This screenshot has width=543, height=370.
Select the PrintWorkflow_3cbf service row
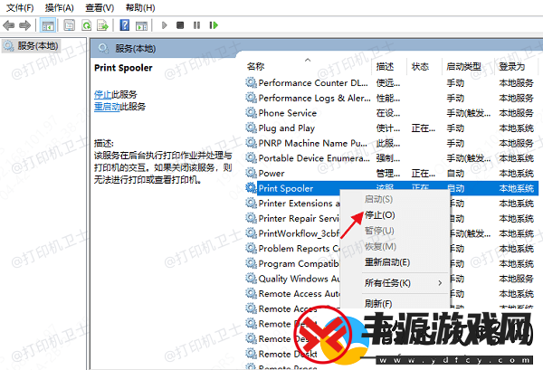pyautogui.click(x=300, y=233)
